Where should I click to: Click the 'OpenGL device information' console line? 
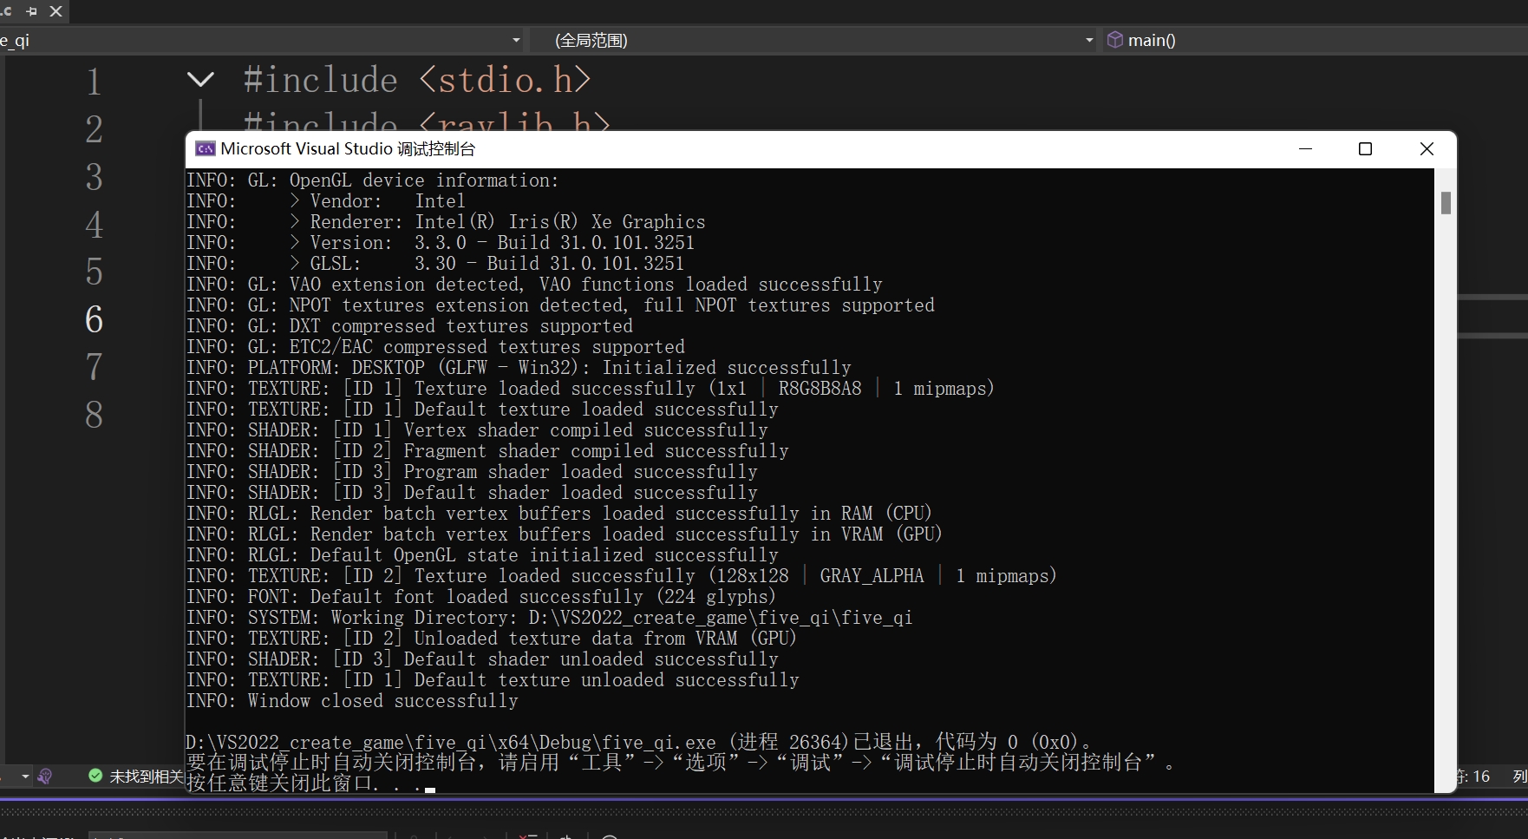click(373, 180)
